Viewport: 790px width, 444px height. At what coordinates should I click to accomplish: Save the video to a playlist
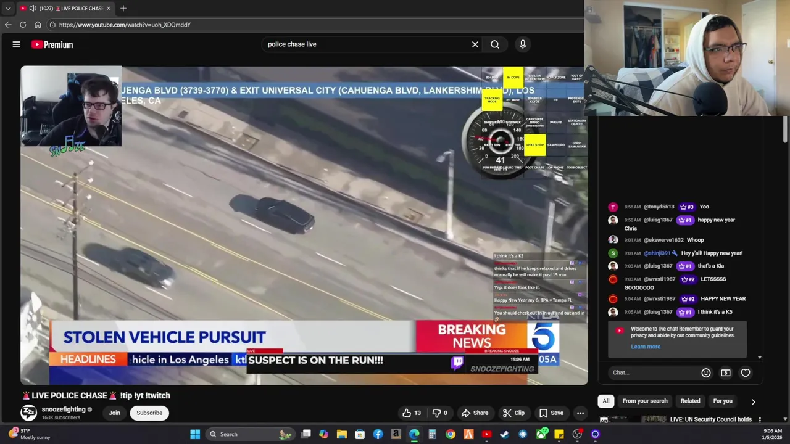point(551,413)
